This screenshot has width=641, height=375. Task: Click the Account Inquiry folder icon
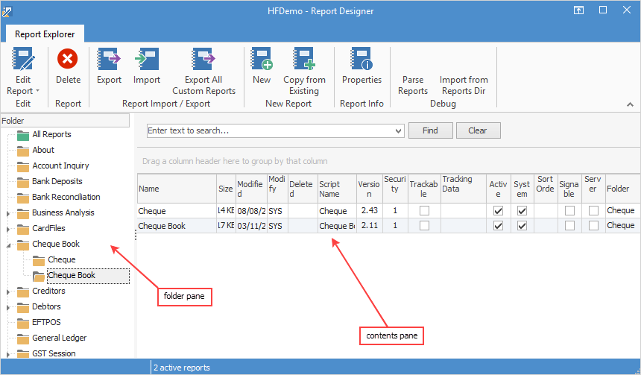[23, 166]
